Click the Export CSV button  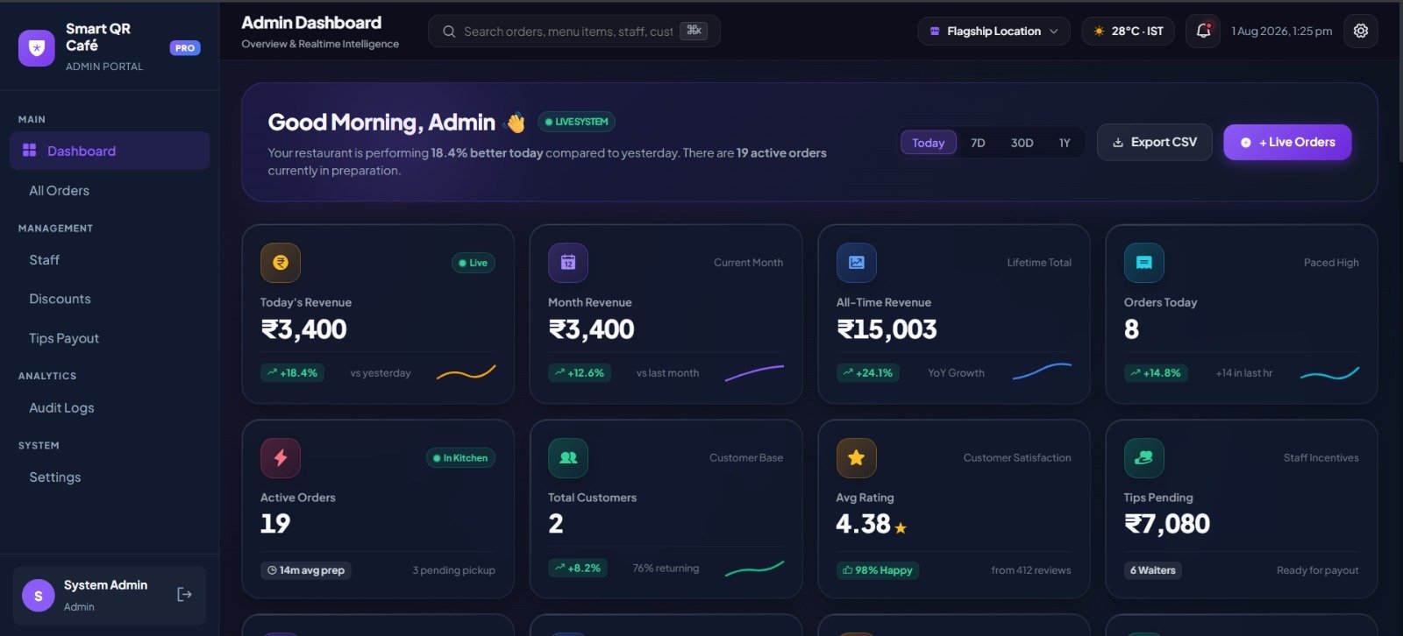coord(1154,142)
